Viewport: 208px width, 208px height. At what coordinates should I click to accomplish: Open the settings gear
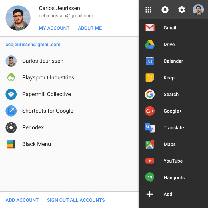(x=181, y=10)
